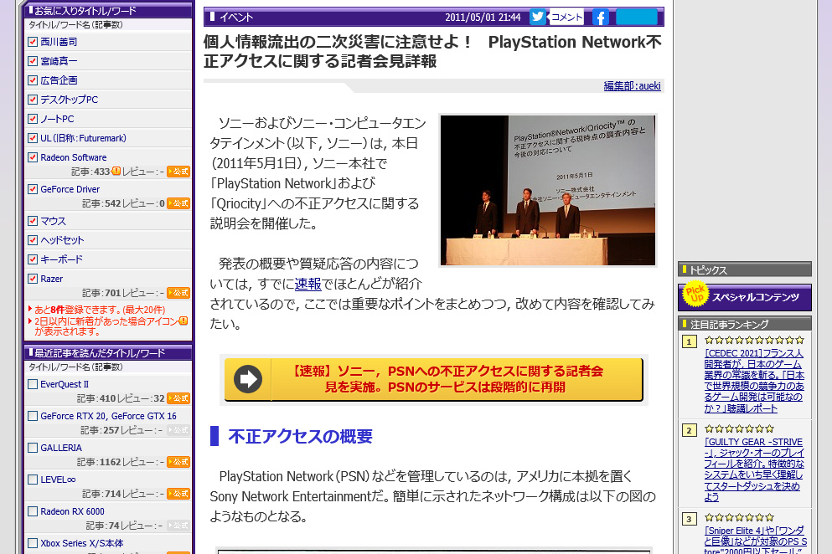Check the GALLERIA checkbox

[33, 448]
